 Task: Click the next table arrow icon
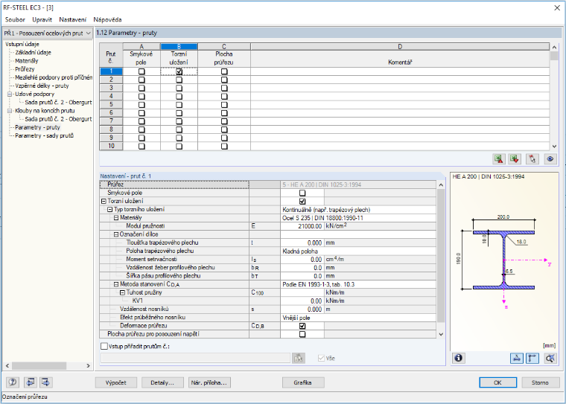[46, 382]
